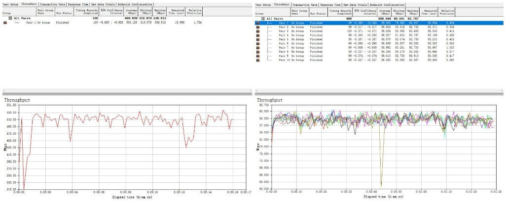
Task: Click left arrow of left window scrollbar
Action: click(3, 91)
